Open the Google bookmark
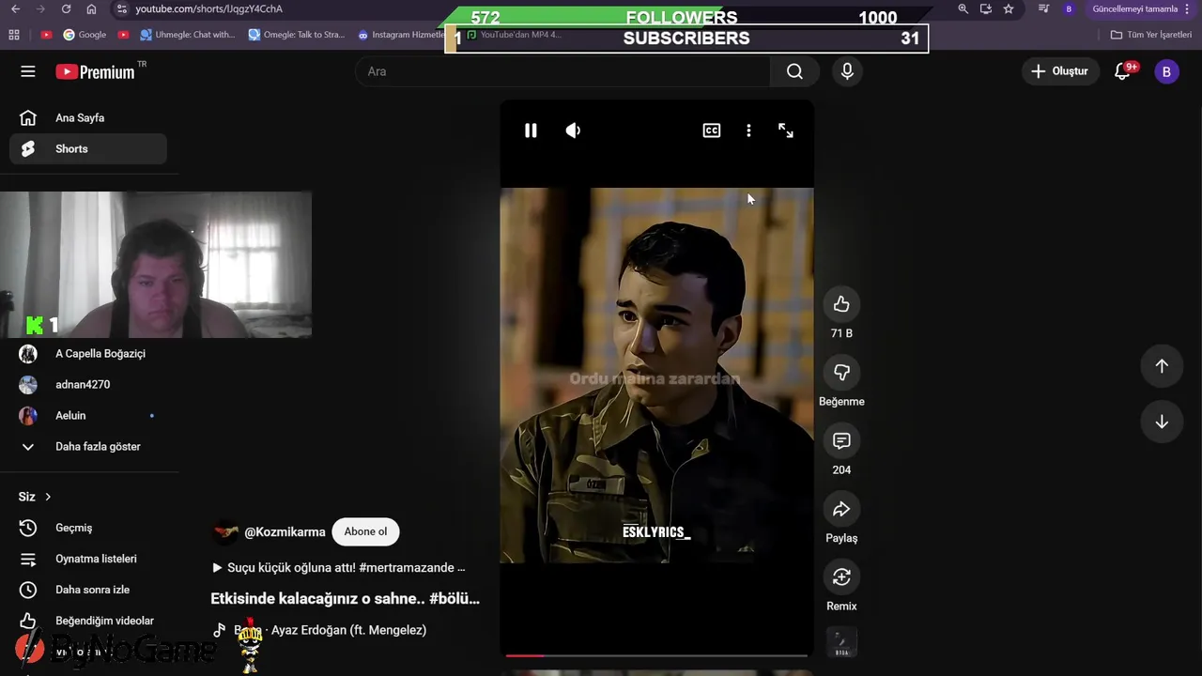The width and height of the screenshot is (1202, 676). 85,35
